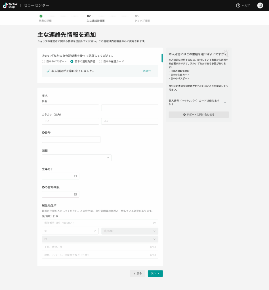Select 日本の運転免許証 radio option
Viewport: 269px width, 290px height.
(x=72, y=61)
